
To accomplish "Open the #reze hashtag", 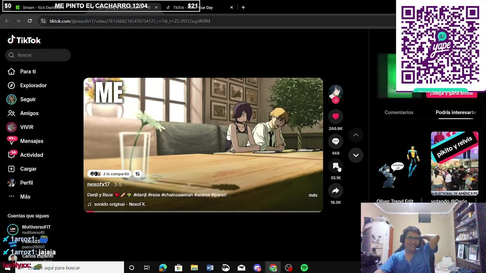I will tap(154, 195).
